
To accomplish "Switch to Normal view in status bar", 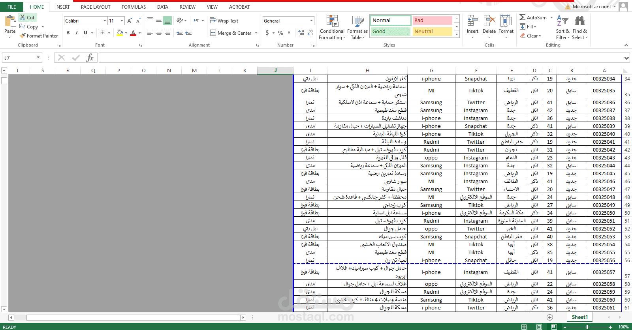I will click(524, 327).
